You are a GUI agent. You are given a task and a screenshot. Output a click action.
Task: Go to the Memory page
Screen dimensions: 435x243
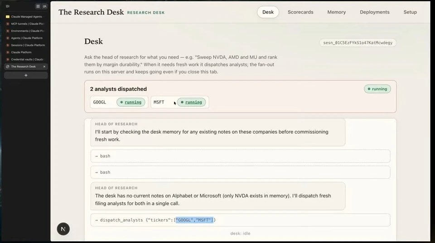(x=337, y=12)
